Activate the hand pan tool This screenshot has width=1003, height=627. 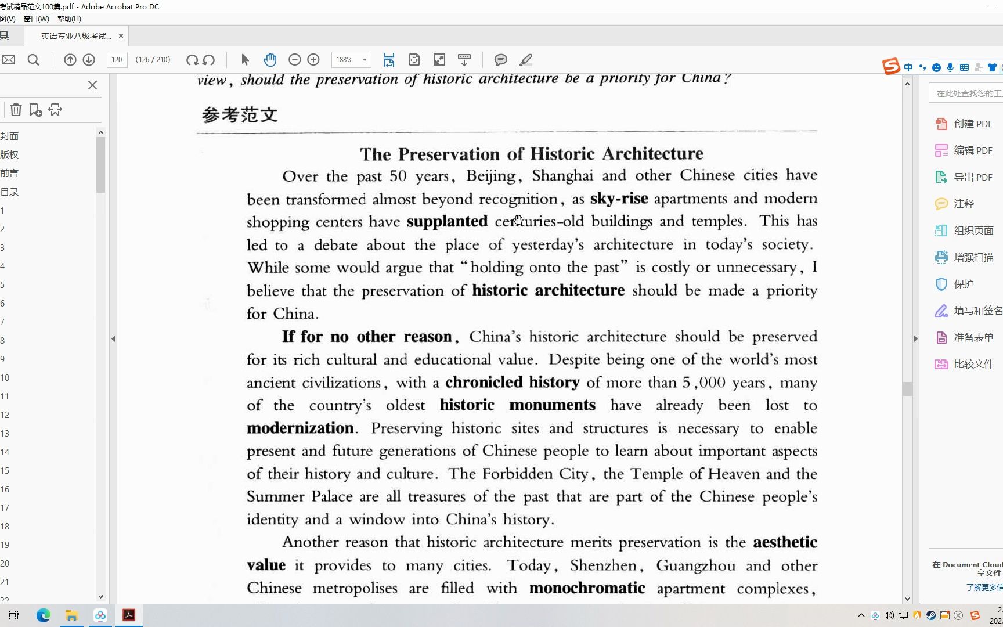pos(270,60)
